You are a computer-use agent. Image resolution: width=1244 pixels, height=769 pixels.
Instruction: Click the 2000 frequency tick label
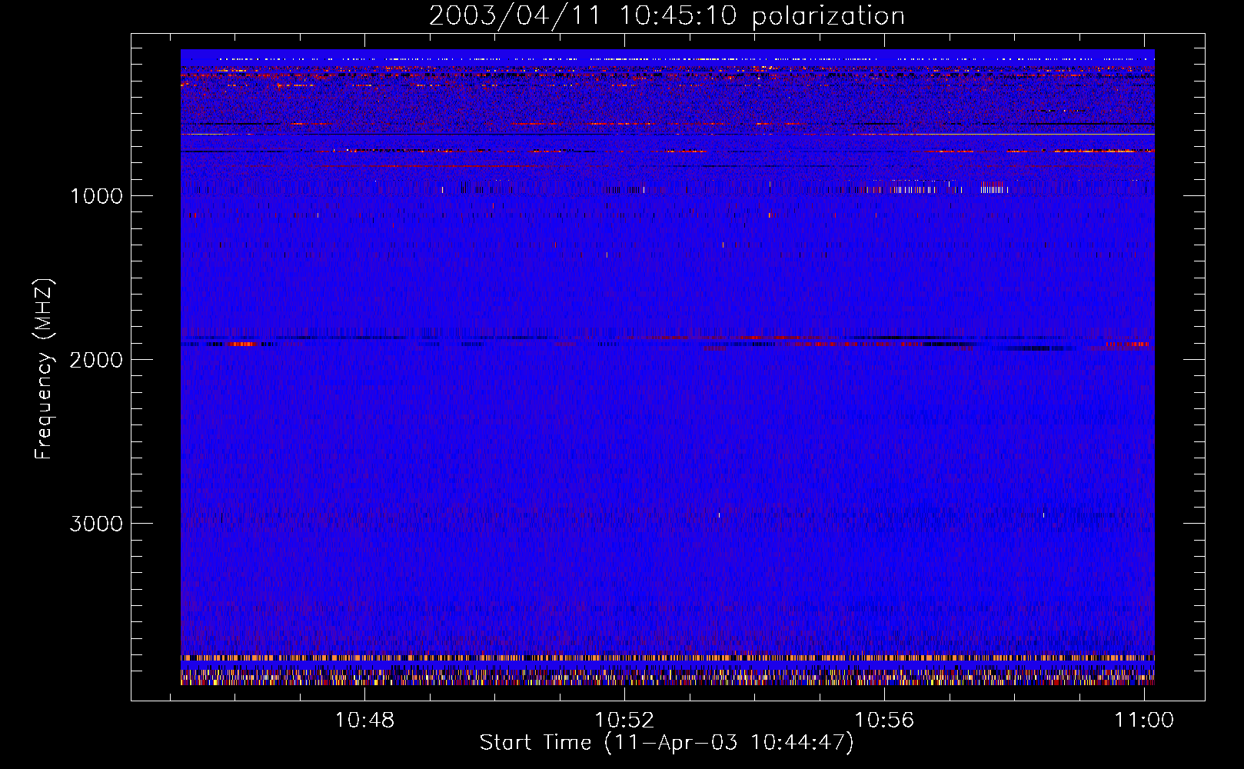point(96,360)
